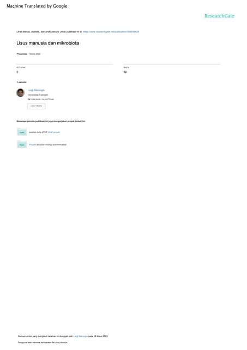Click the ResearchGate logo
The height and width of the screenshot is (350, 247).
tap(219, 16)
